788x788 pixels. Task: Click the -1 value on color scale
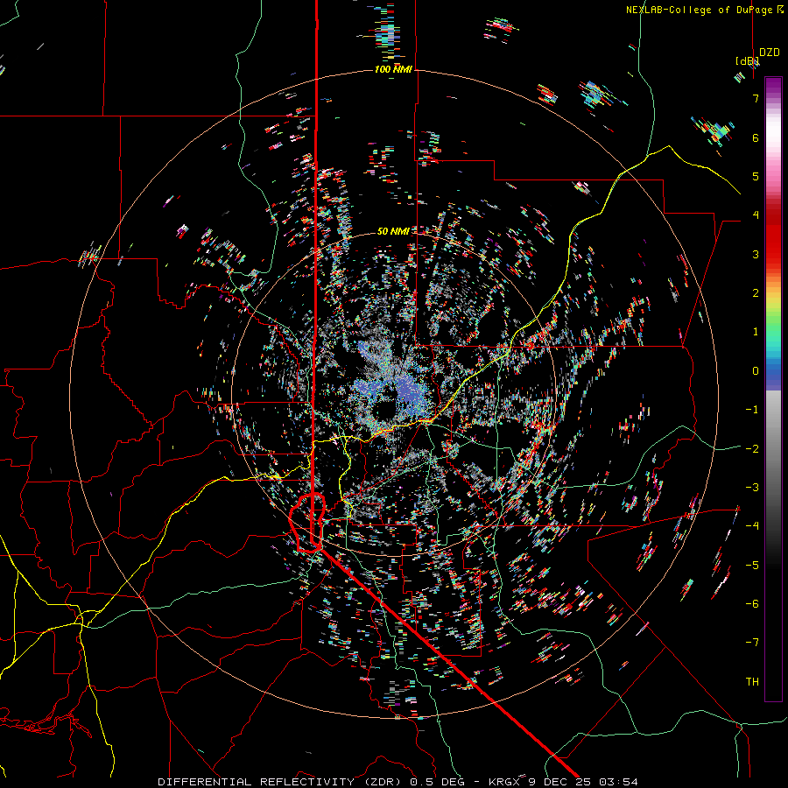[752, 410]
